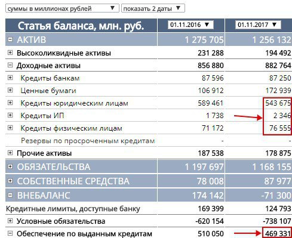This screenshot has height=238, width=292.
Task: Click the value 187 538
Action: pyautogui.click(x=211, y=153)
